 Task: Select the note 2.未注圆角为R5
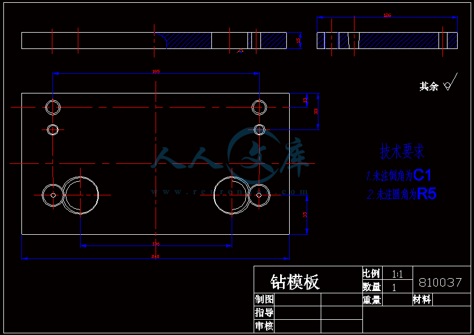click(x=402, y=194)
